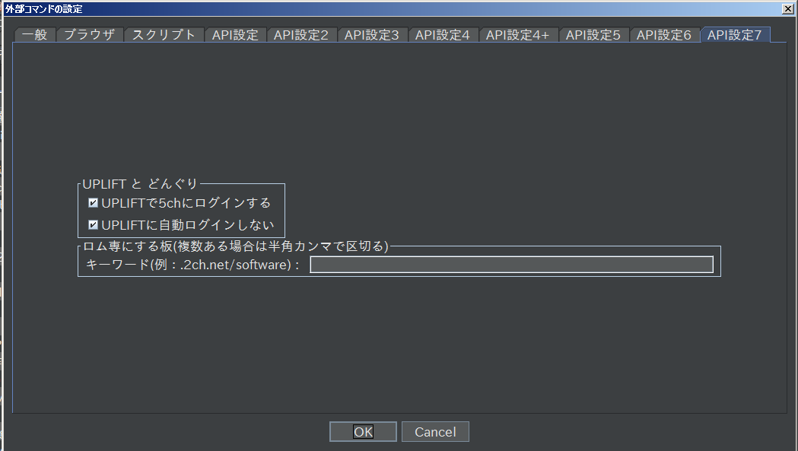Open the API設定 tab
798x451 pixels.
pyautogui.click(x=235, y=35)
